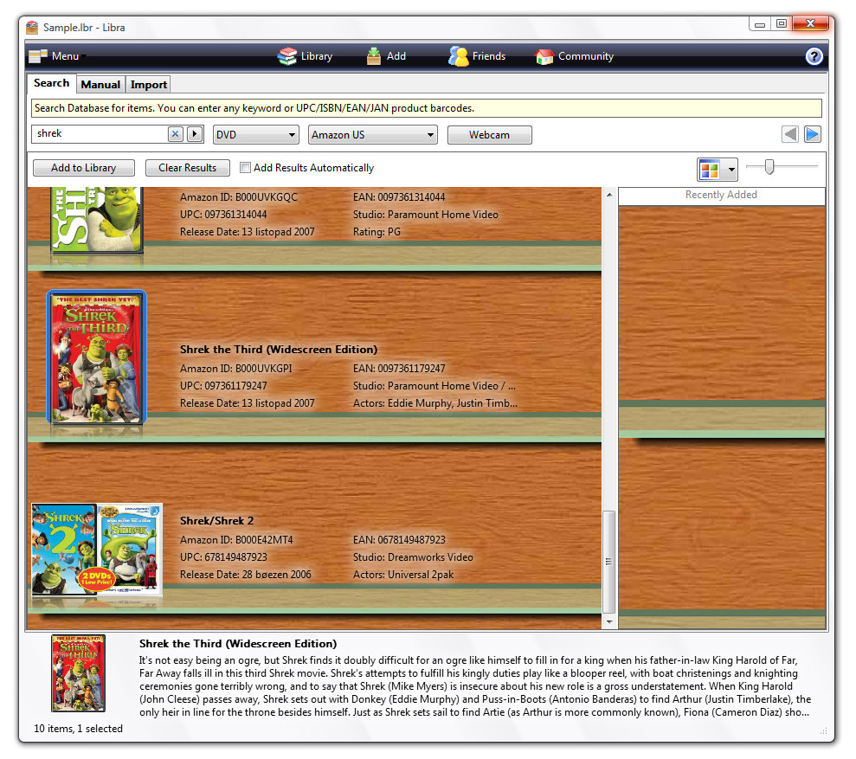Click the detail pane cover thumbnail
Viewport: 856px width, 759px height.
click(78, 673)
